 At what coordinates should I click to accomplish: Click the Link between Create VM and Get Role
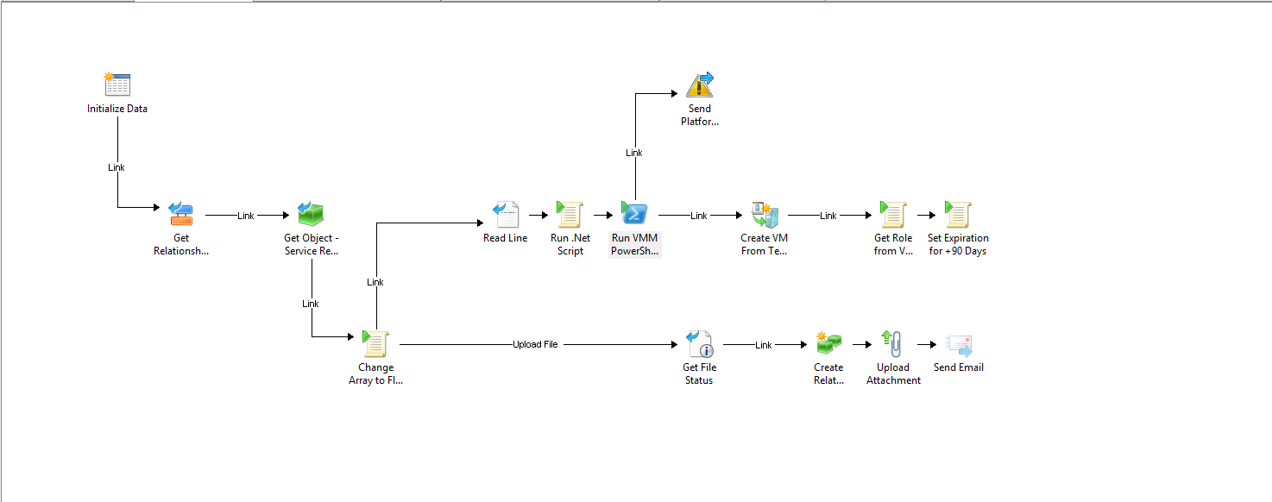click(828, 216)
